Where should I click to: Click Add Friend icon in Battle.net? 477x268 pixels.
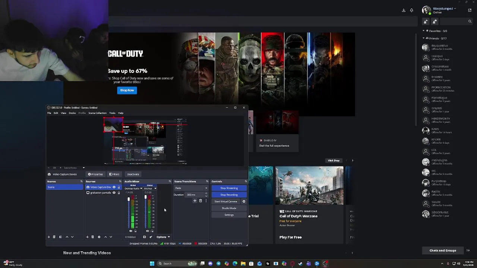pyautogui.click(x=426, y=22)
